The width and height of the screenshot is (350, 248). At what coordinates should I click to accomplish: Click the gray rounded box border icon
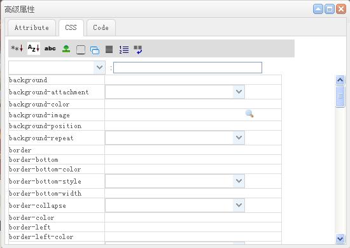pyautogui.click(x=81, y=50)
